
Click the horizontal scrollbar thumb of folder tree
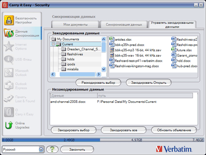click(x=78, y=74)
